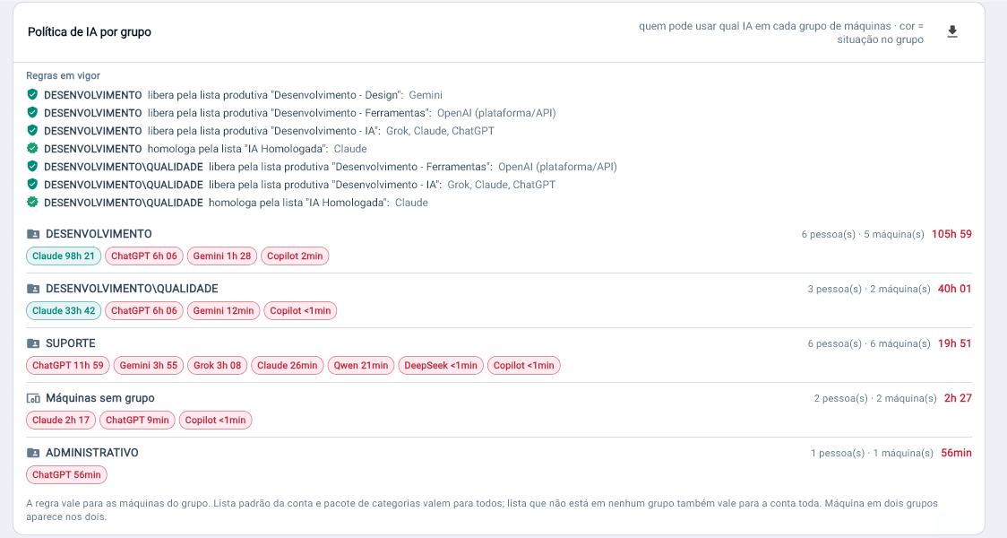1007x538 pixels.
Task: Select the Claude 26min chip
Action: coord(287,365)
